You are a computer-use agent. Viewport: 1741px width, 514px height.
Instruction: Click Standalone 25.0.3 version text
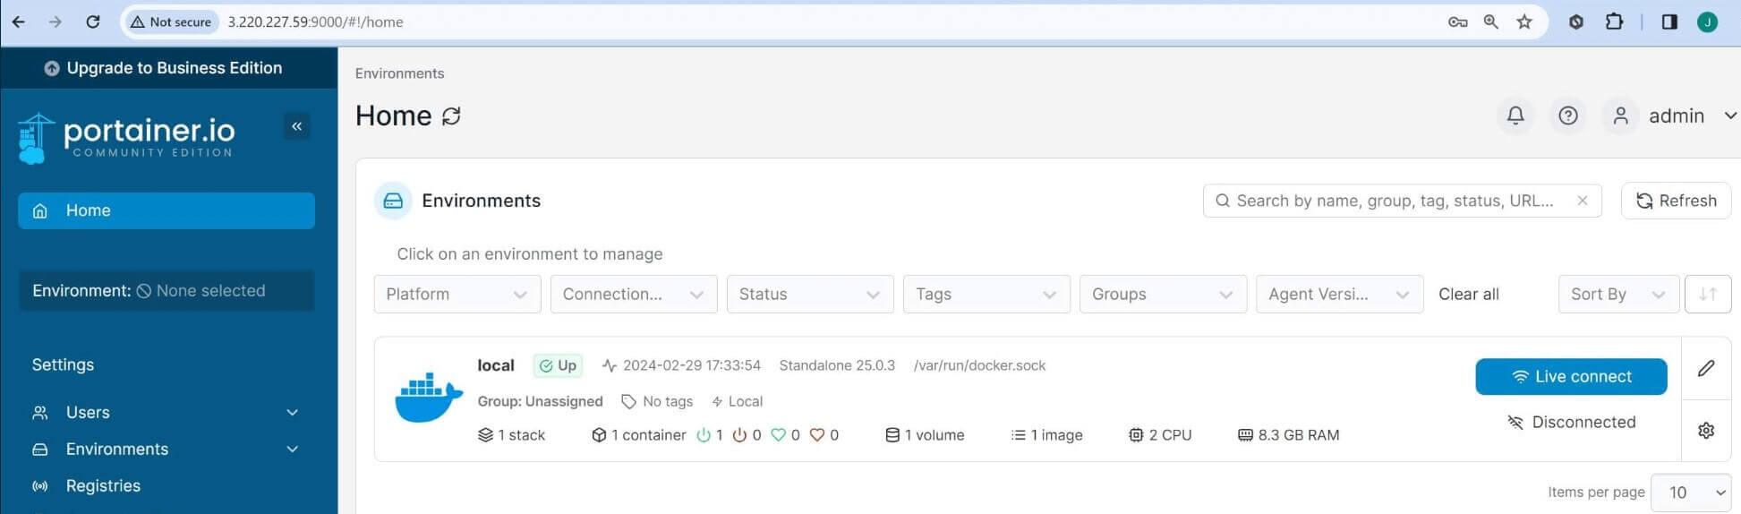click(x=837, y=365)
